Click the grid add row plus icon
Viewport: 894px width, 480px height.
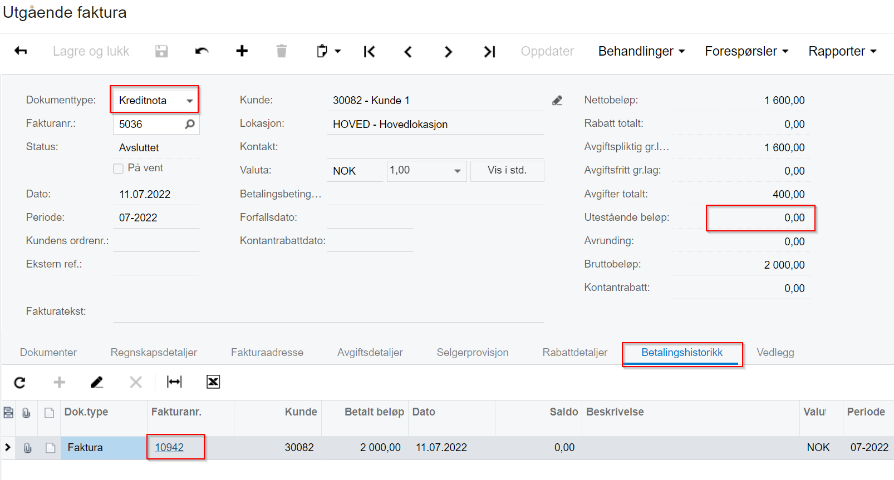(60, 382)
